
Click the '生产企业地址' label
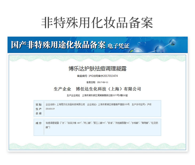(x=73, y=95)
